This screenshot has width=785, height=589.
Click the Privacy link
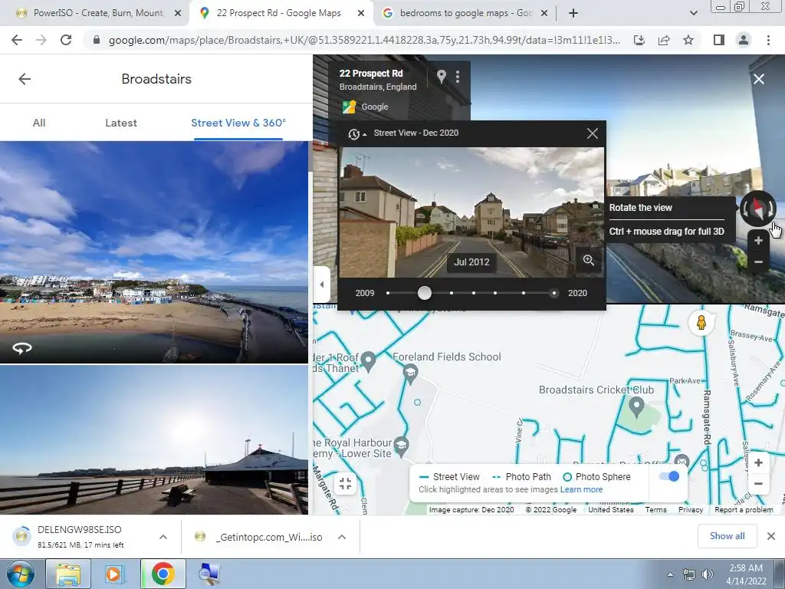[x=691, y=509]
